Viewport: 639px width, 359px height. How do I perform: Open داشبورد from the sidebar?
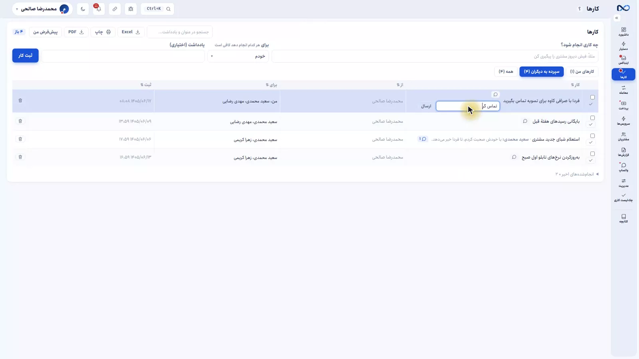point(623,32)
